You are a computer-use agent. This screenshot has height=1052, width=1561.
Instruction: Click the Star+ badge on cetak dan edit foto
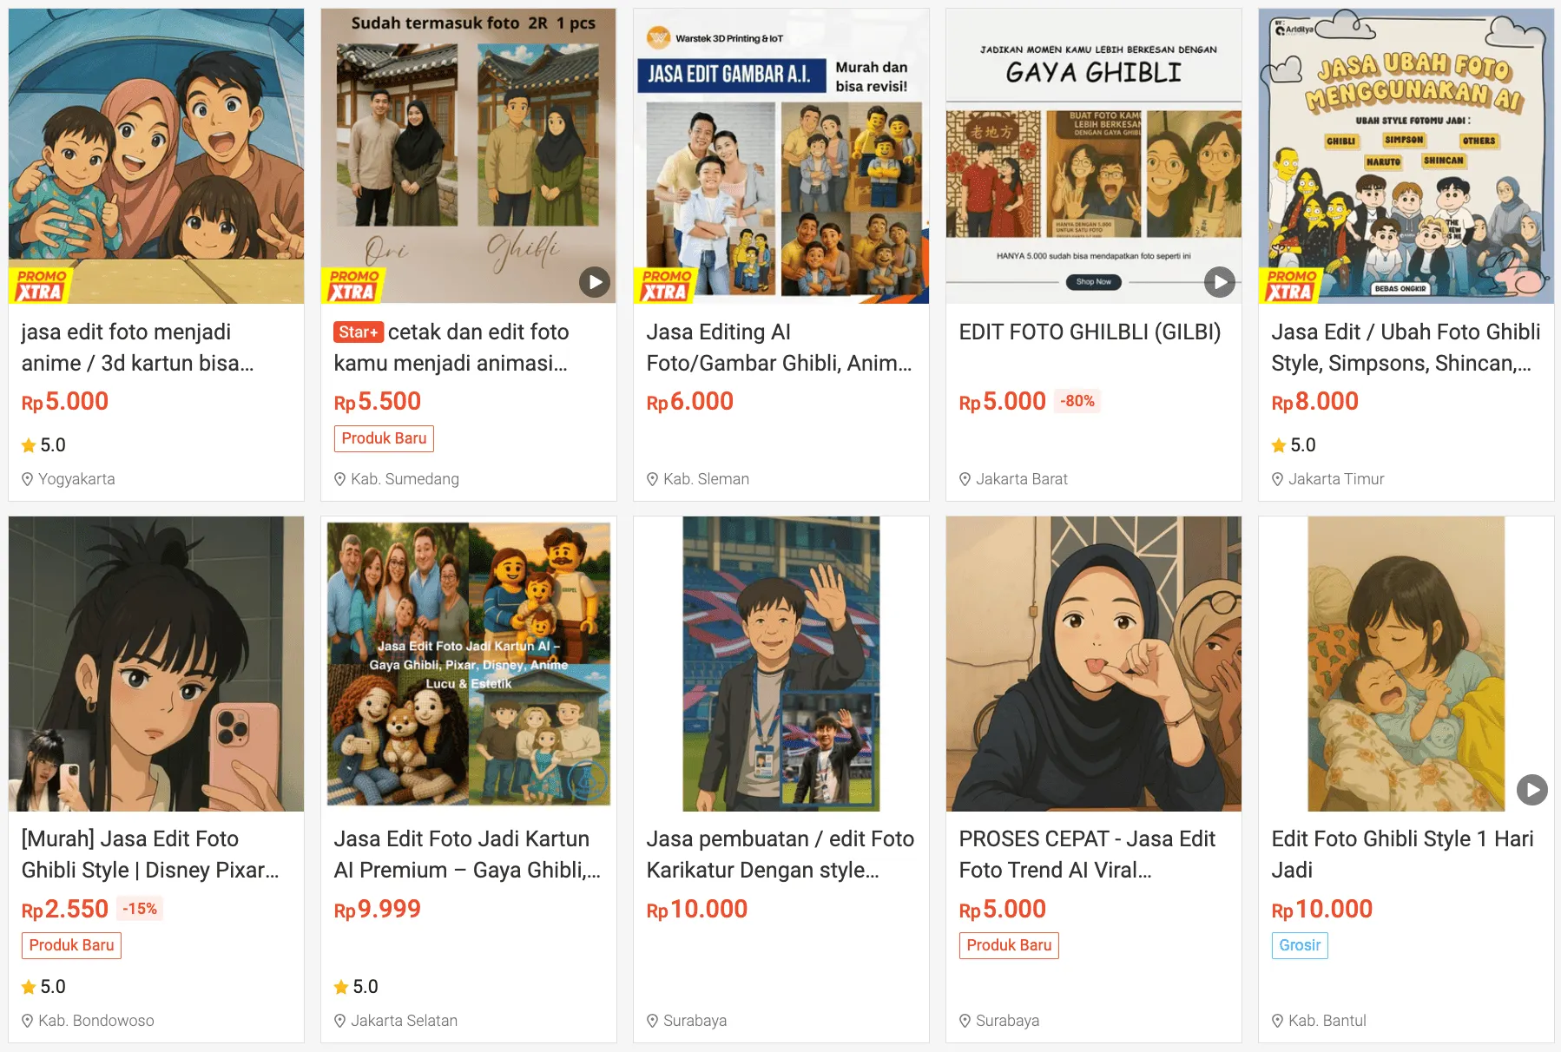(x=359, y=332)
